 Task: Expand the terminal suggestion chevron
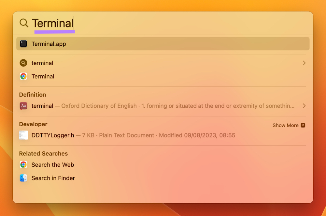coord(304,63)
